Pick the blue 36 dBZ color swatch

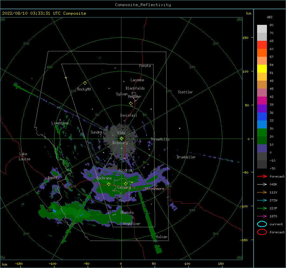[262, 117]
